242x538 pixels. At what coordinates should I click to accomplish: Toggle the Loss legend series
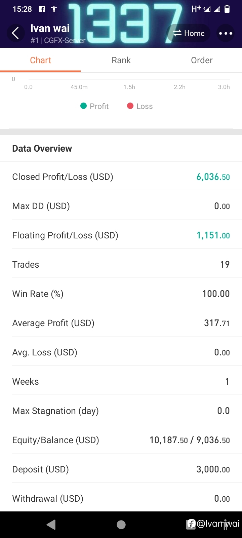(140, 106)
